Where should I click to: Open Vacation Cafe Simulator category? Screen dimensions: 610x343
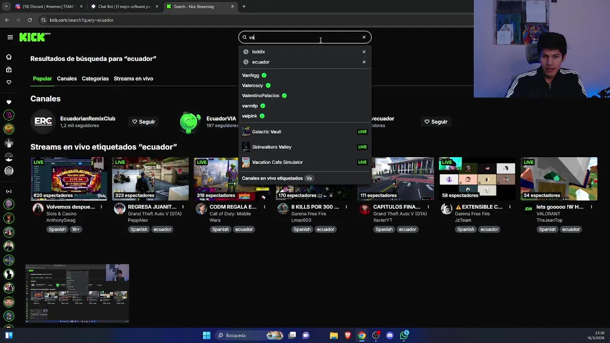305,162
